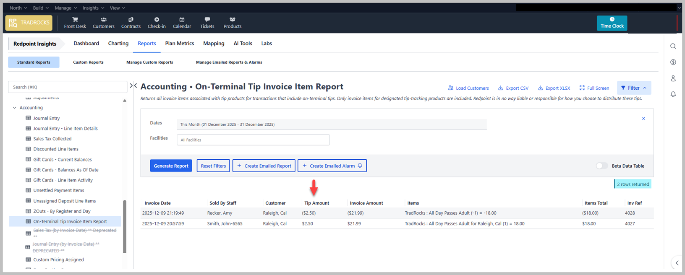Click the report Search field

coord(68,87)
